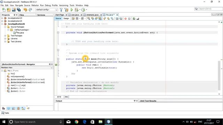
Task: Run the main project with green arrow
Action: [72, 10]
